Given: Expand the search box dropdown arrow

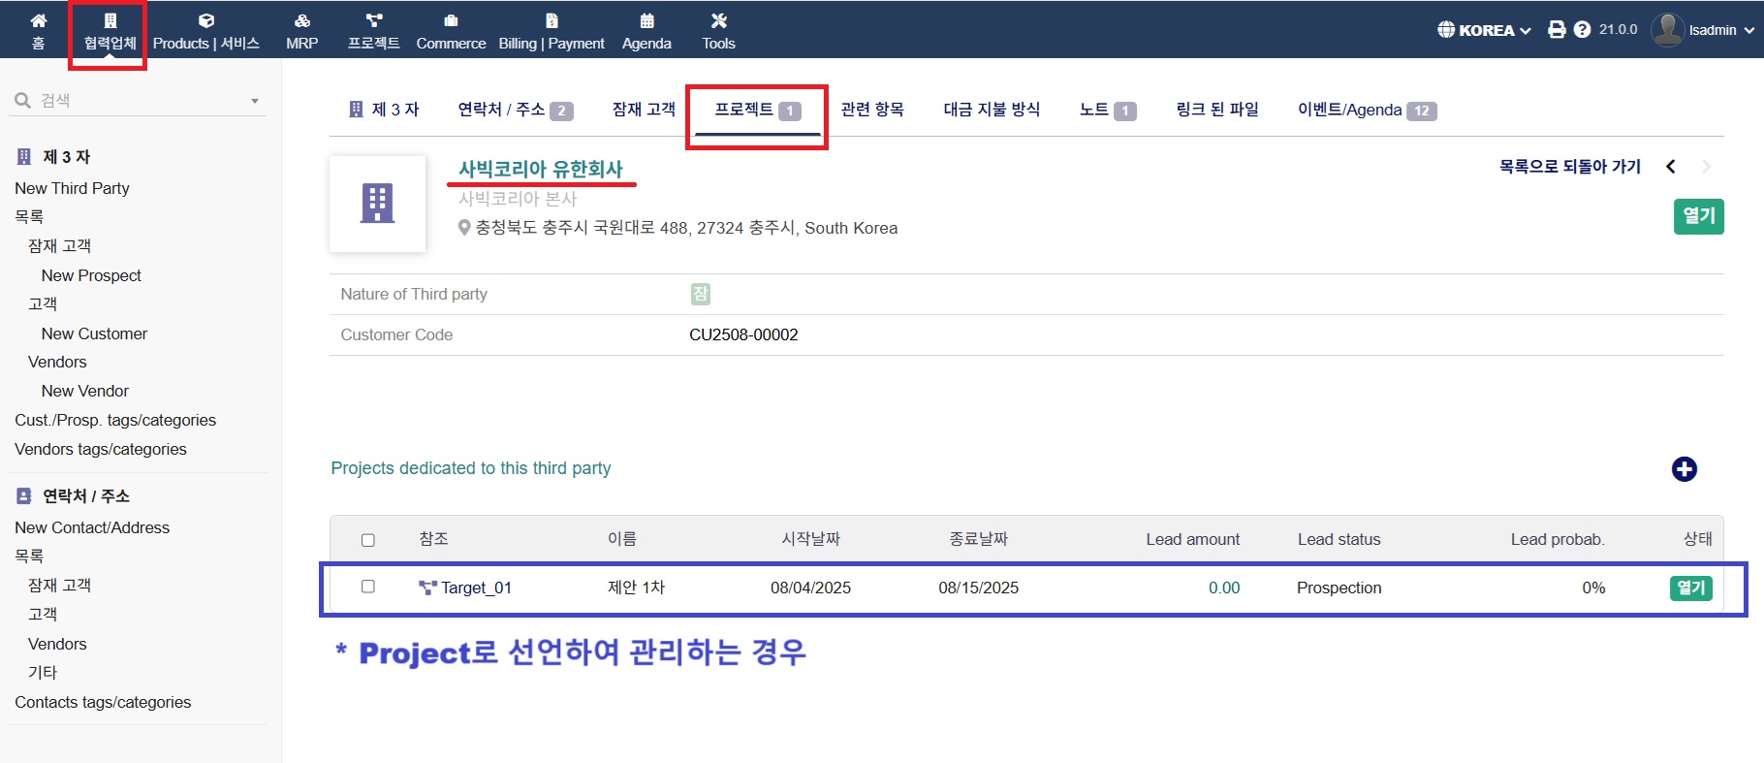Looking at the screenshot, I should tap(255, 101).
